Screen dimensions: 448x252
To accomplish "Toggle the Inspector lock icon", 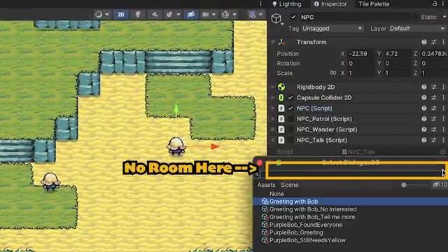I will [x=435, y=3].
